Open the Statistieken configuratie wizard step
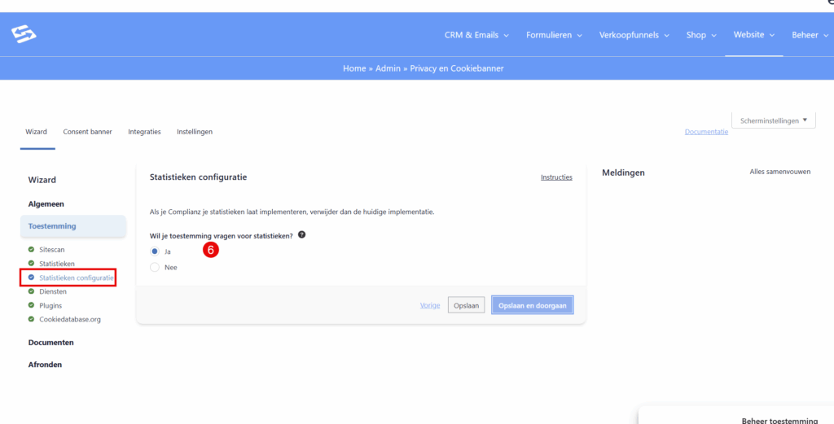 (x=76, y=278)
